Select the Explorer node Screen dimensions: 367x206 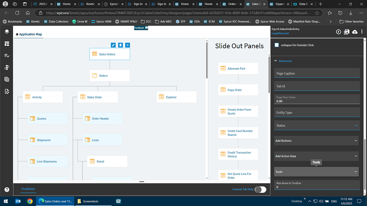(176, 97)
